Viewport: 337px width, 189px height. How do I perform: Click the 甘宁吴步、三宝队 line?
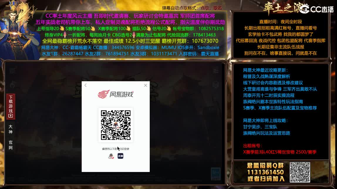tap(260, 127)
